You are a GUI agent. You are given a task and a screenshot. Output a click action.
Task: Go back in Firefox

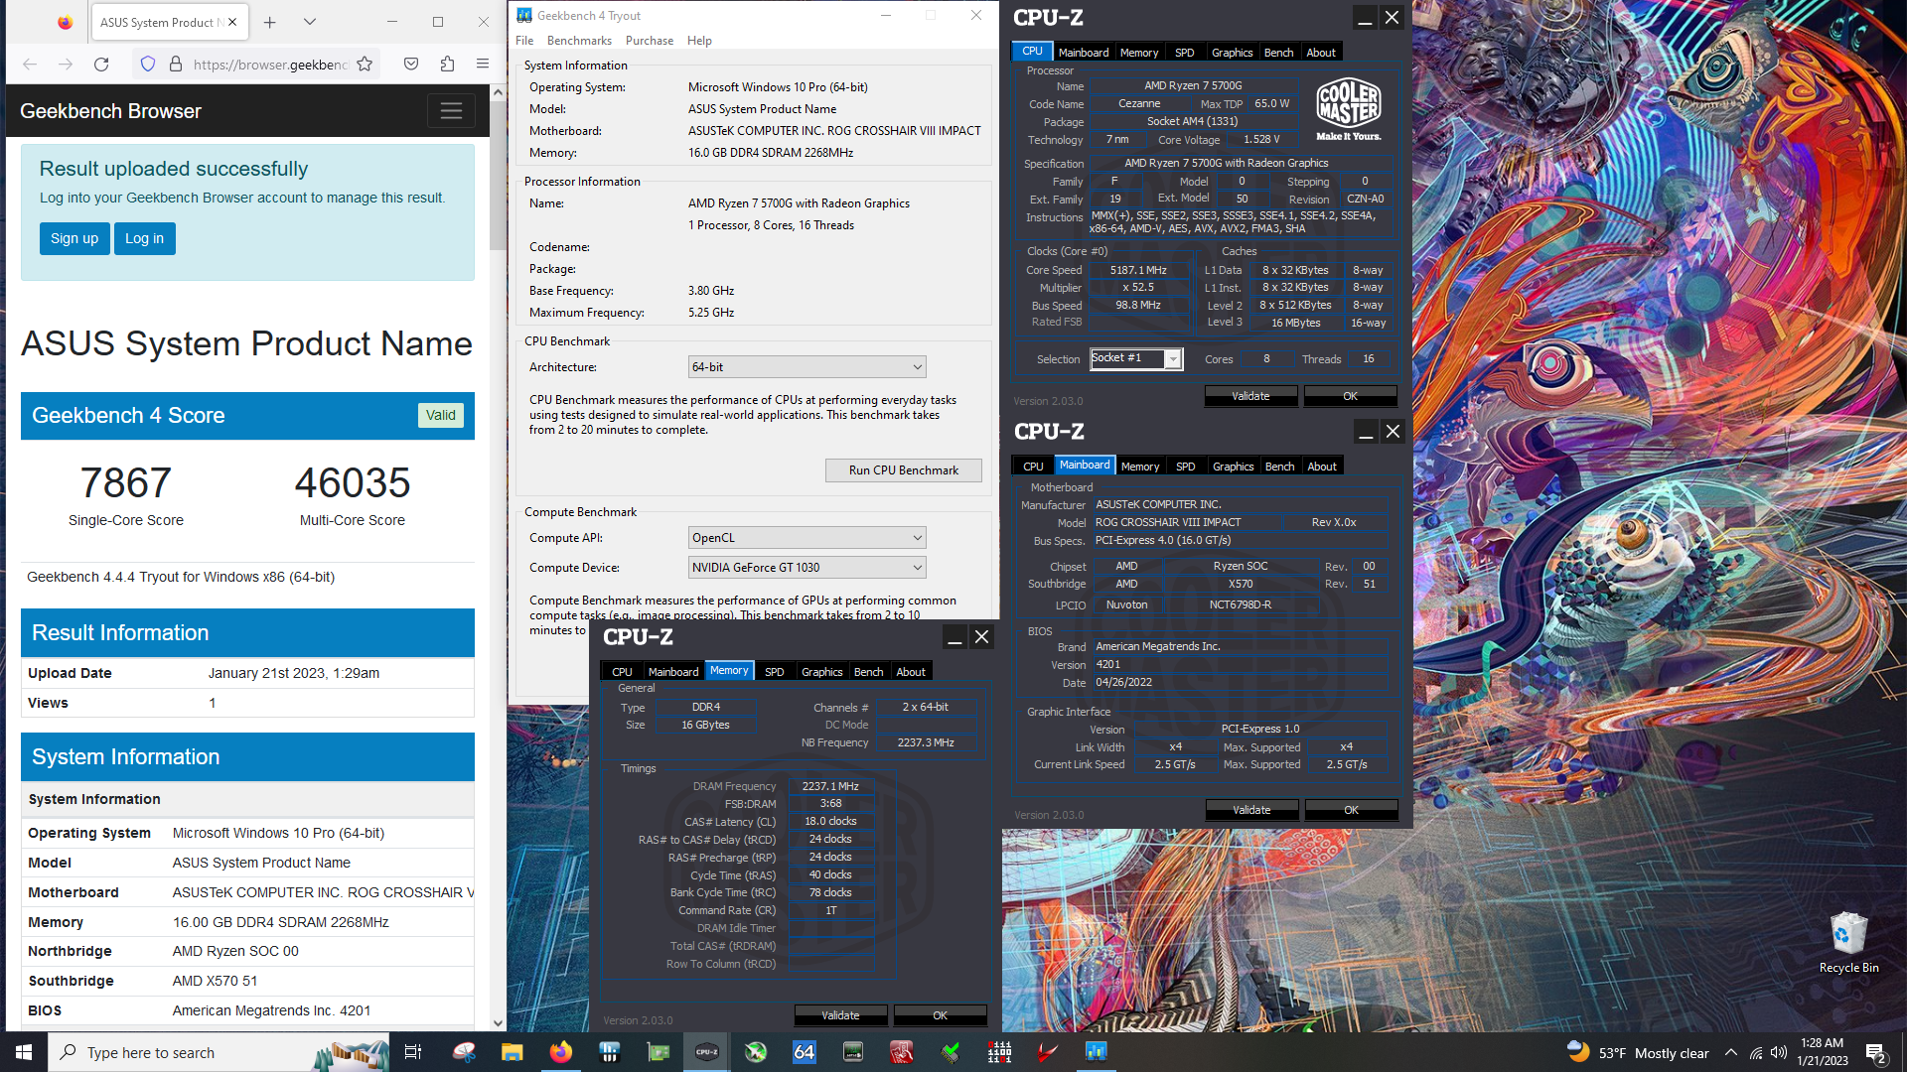30,65
